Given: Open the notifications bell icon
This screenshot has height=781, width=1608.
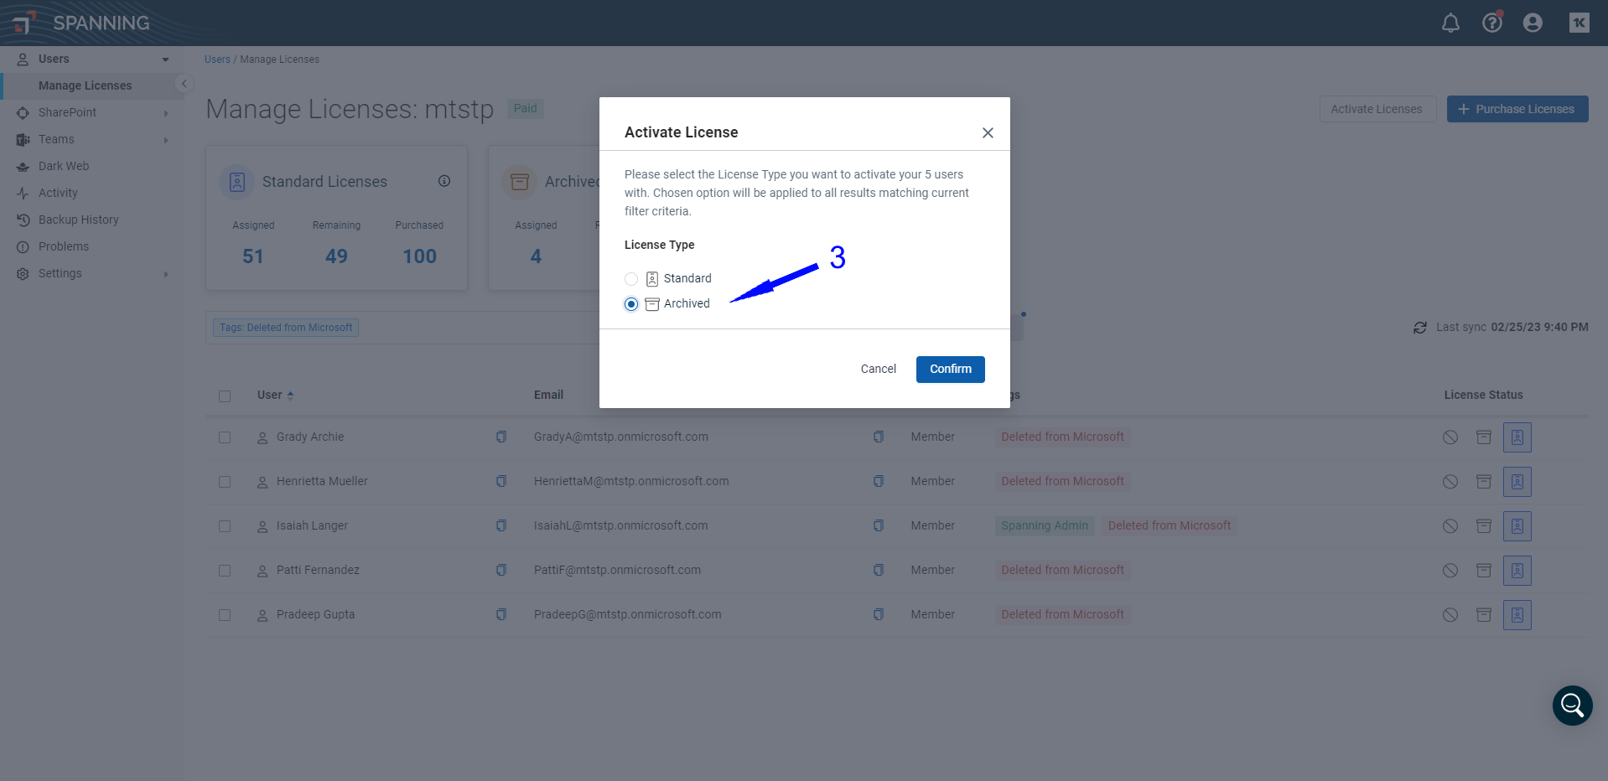Looking at the screenshot, I should 1450,23.
